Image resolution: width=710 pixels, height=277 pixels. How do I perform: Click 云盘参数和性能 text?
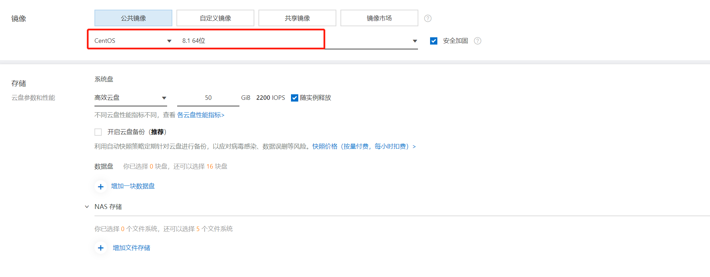[33, 98]
